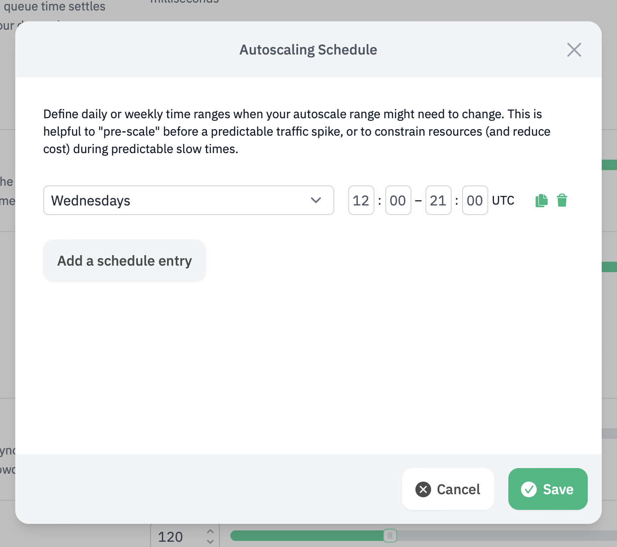
Task: Click the checkmark icon on Save
Action: [529, 489]
